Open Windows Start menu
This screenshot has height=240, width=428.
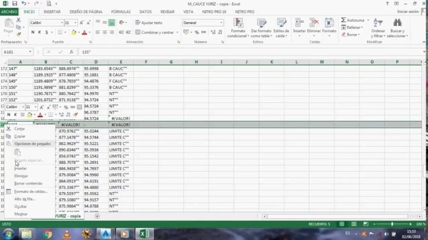(x=8, y=234)
